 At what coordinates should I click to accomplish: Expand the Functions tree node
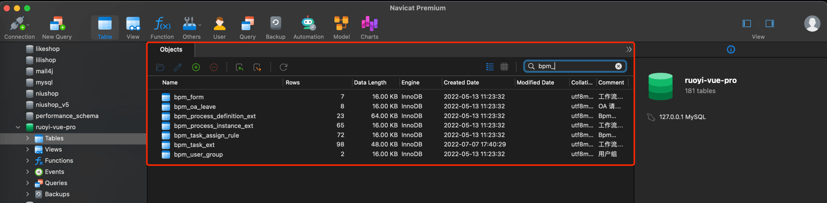click(28, 161)
